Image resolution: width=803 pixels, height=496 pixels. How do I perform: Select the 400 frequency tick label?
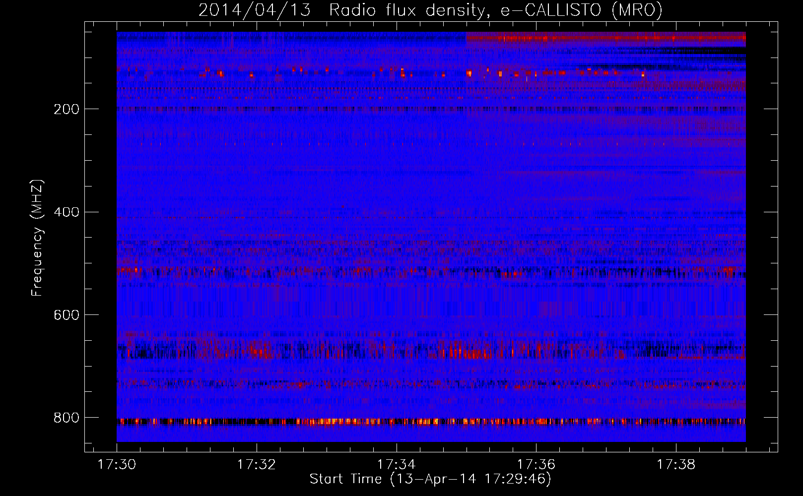coord(66,212)
